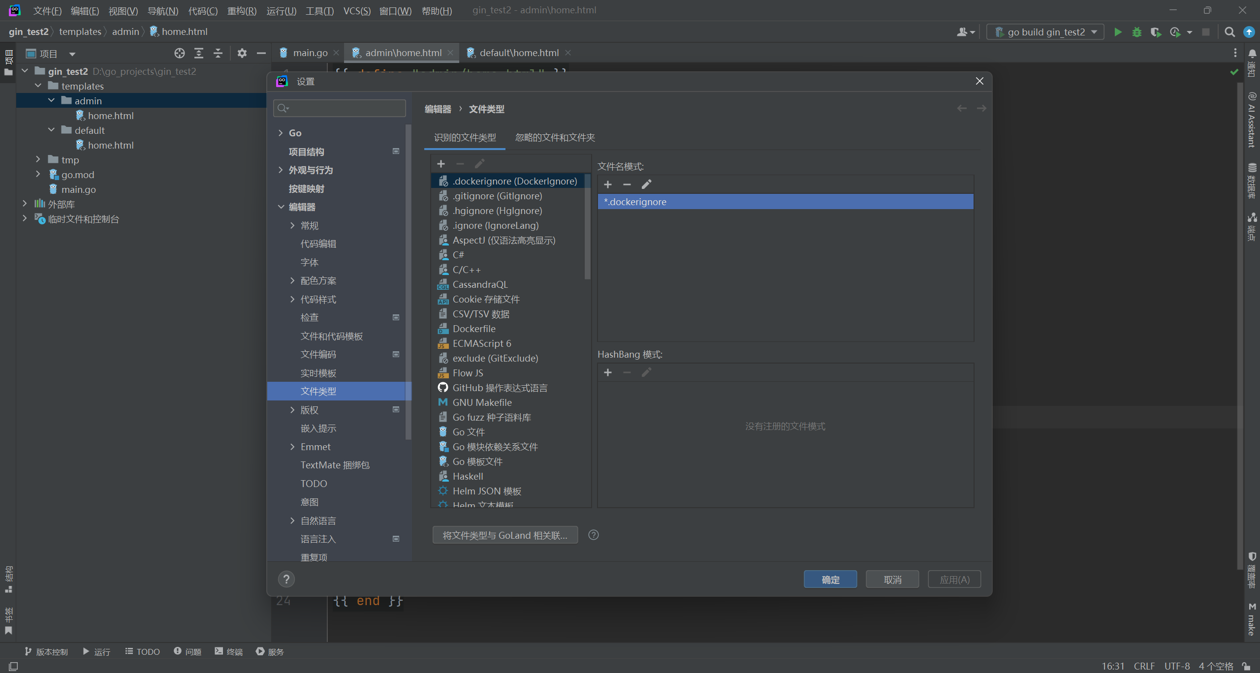Expand the Go settings section
The width and height of the screenshot is (1260, 673).
point(281,133)
